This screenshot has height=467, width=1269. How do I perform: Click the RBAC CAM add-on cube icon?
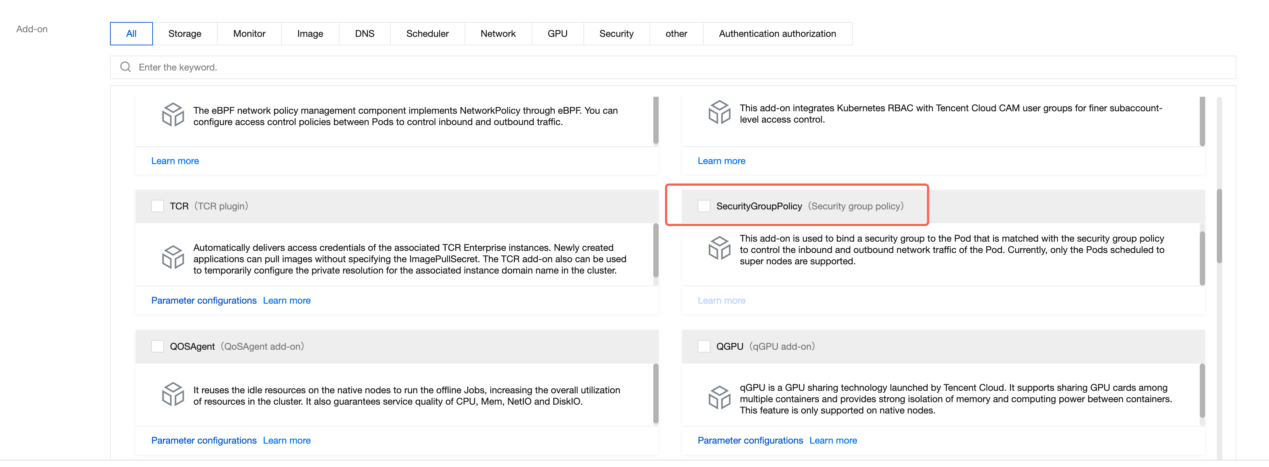click(719, 113)
